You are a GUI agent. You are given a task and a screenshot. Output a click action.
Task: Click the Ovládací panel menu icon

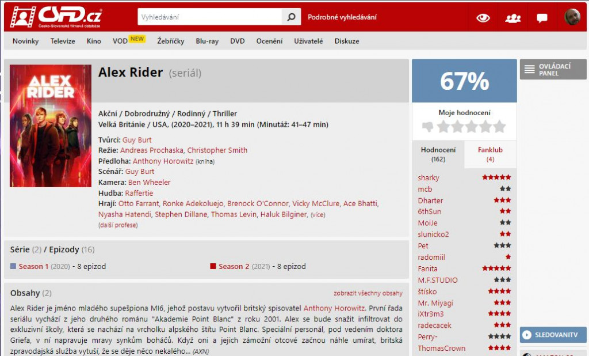coord(530,69)
